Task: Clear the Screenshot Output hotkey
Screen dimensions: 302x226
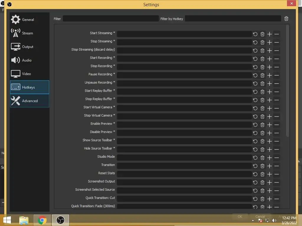Action: point(262,182)
